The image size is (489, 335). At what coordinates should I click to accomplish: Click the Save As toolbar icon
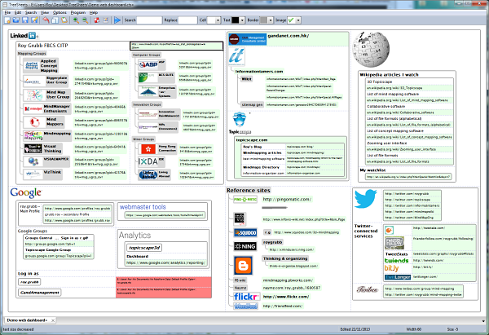[x=34, y=20]
